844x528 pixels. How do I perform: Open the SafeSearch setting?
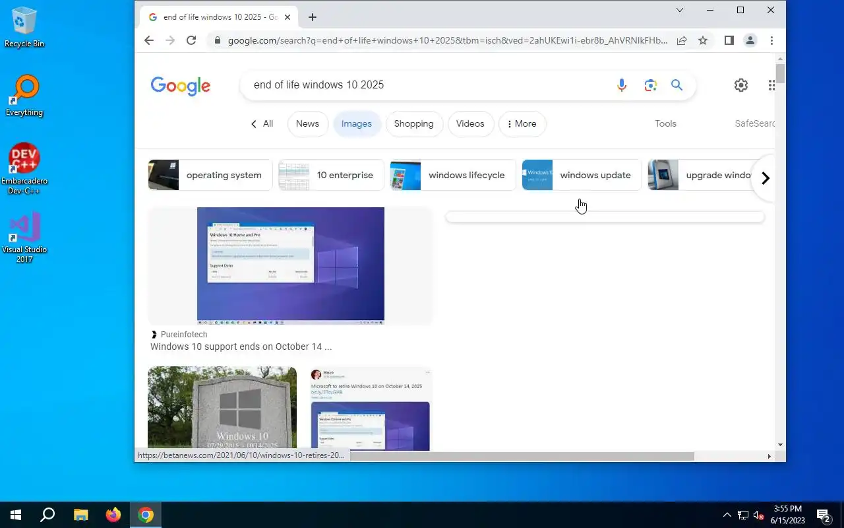(x=755, y=123)
